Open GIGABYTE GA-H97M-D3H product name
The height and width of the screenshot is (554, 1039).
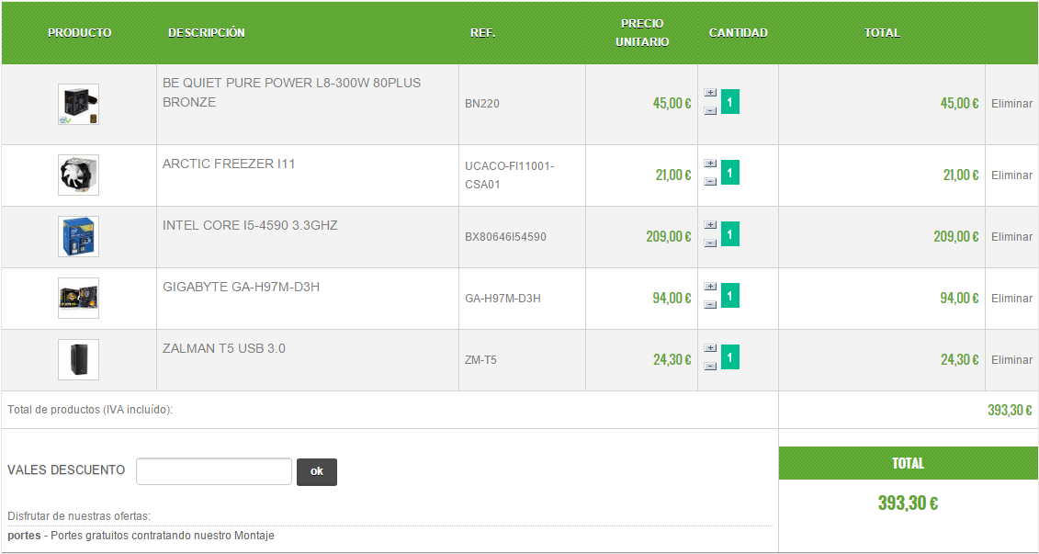coord(242,287)
